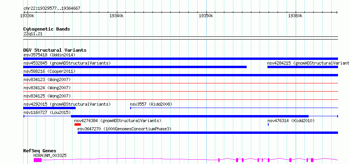Select the nsv4532845 blue variant bar
349x164 pixels.
135,67
